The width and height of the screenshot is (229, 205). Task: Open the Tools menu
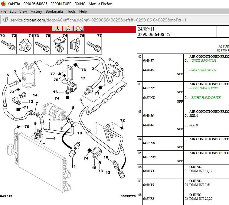71,11
